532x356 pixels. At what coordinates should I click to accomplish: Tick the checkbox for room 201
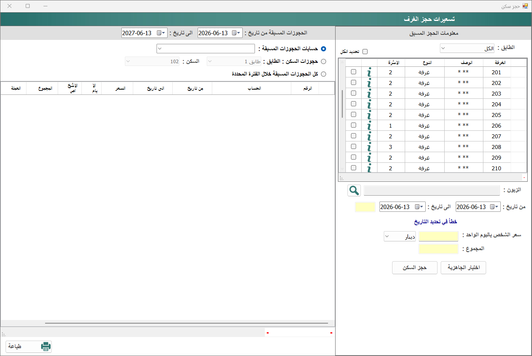point(353,72)
